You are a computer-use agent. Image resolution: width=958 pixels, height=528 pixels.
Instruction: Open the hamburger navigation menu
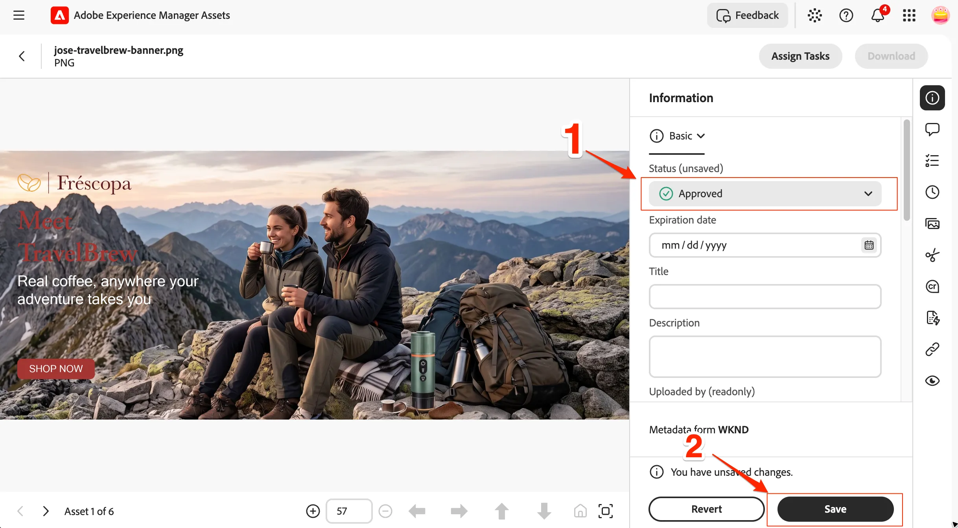click(19, 15)
